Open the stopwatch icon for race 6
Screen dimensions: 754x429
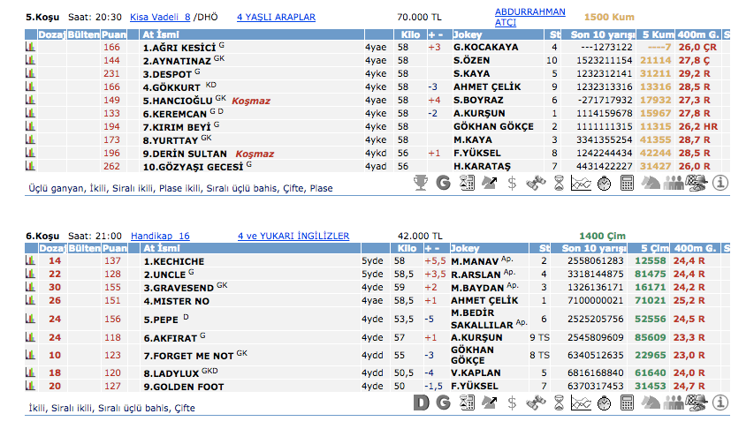pos(605,403)
